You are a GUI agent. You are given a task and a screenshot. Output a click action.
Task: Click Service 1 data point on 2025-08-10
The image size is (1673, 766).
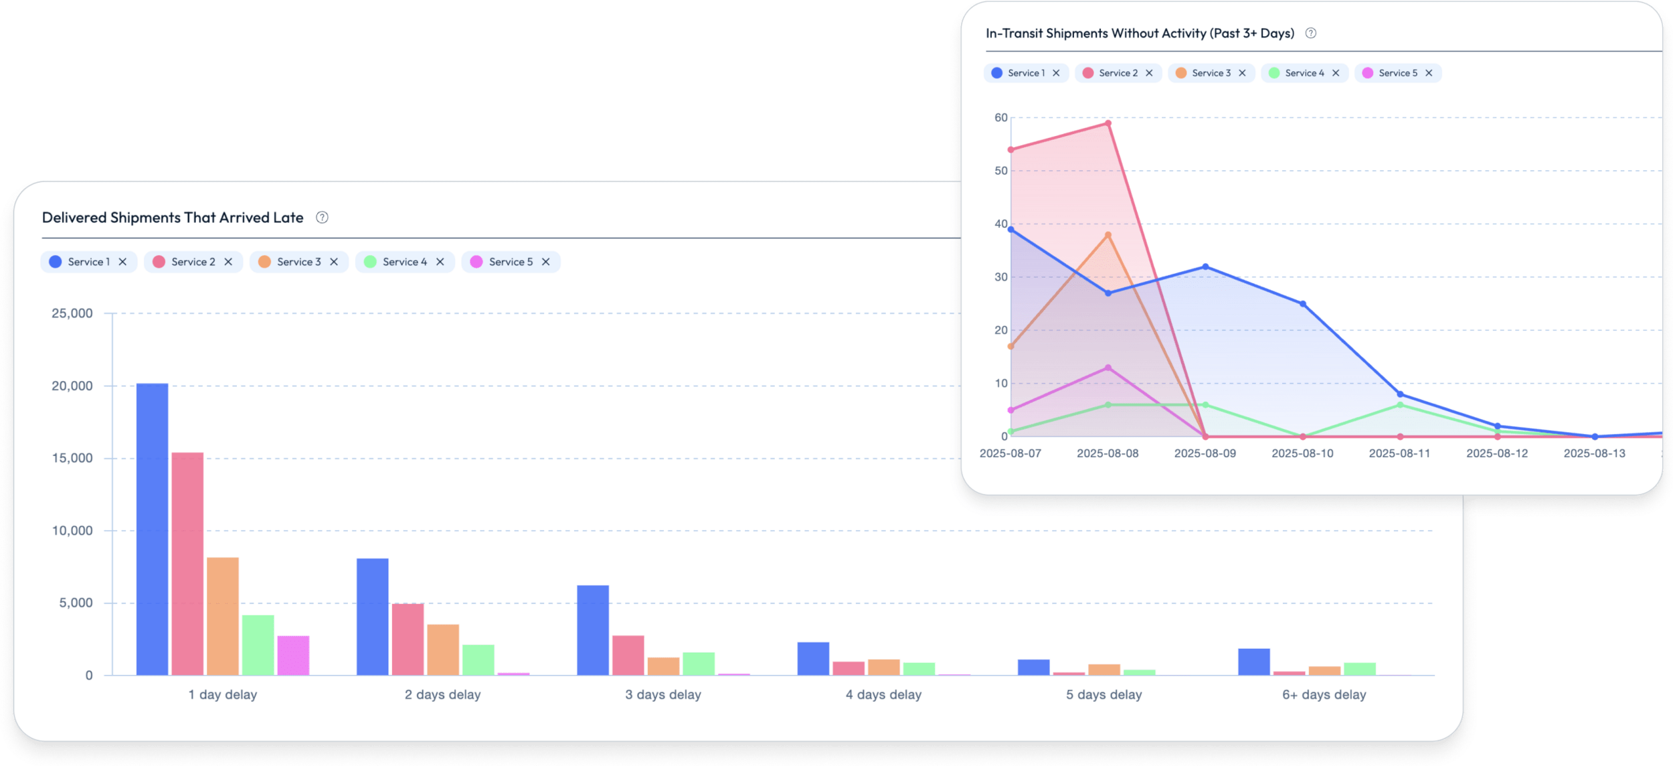coord(1303,304)
